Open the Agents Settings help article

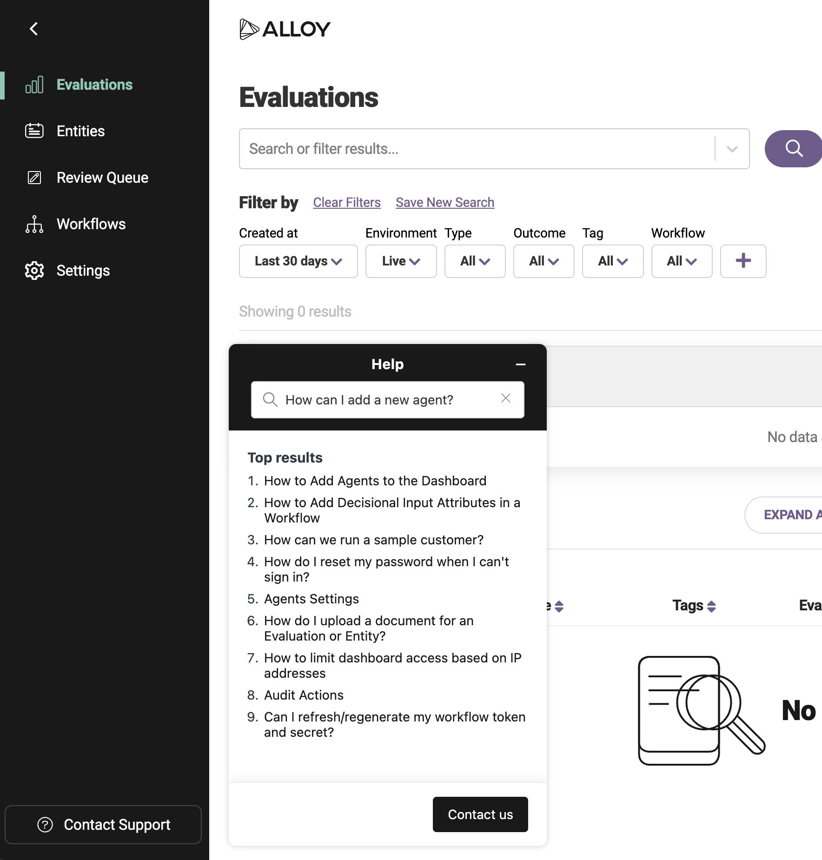tap(312, 599)
